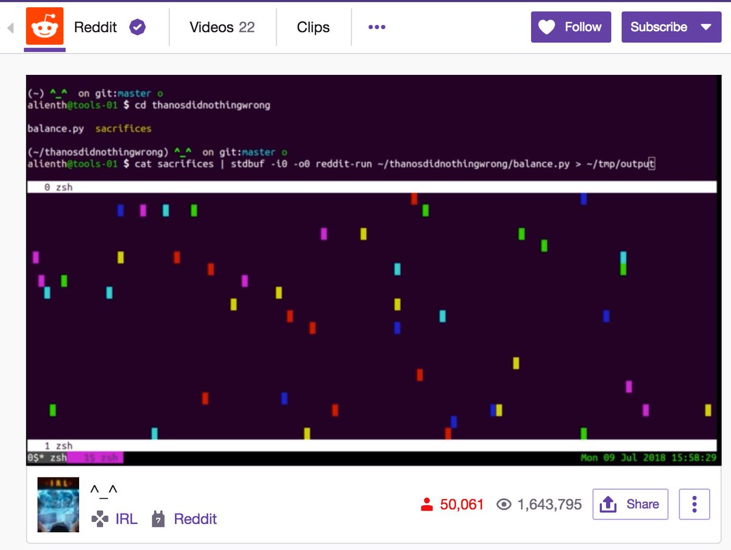731x550 pixels.
Task: Open the more options ellipsis menu
Action: [x=377, y=27]
